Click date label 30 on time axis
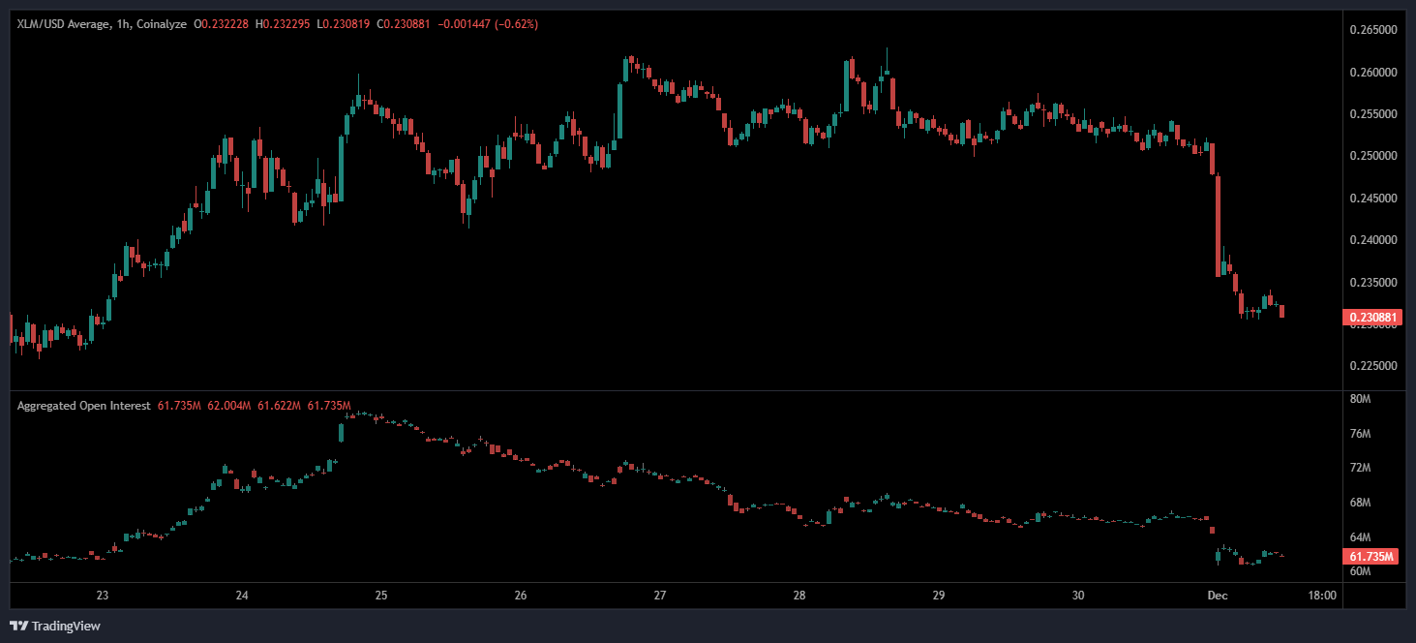 point(1078,595)
